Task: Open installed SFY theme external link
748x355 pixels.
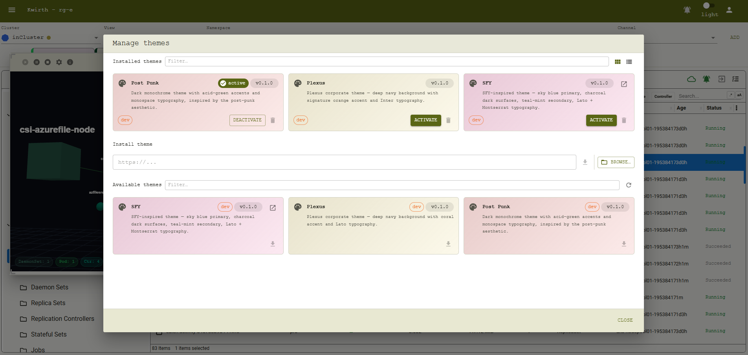Action: point(624,84)
